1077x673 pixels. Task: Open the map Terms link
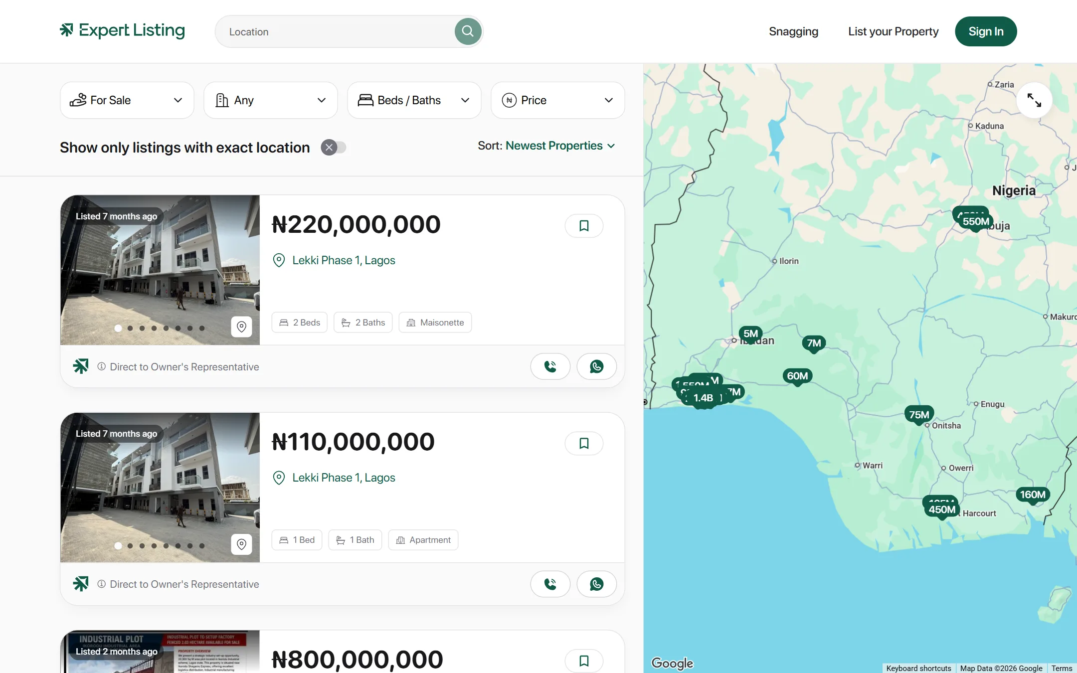click(x=1062, y=668)
